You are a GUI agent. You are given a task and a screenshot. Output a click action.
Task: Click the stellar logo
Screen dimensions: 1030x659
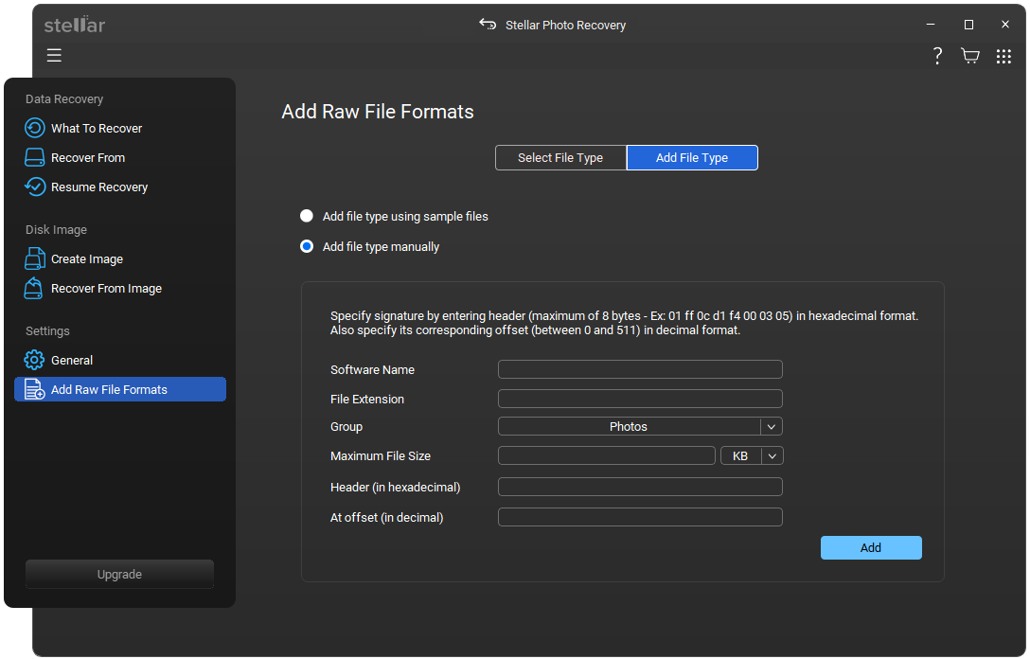coord(74,25)
